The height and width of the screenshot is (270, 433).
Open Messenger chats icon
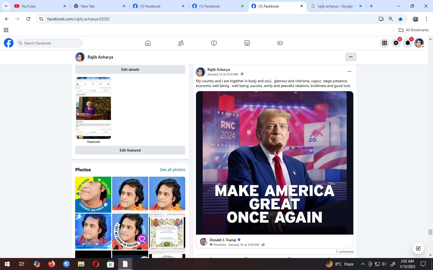pos(396,43)
